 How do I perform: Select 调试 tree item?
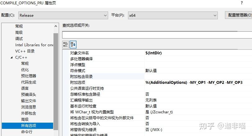(x=19, y=39)
